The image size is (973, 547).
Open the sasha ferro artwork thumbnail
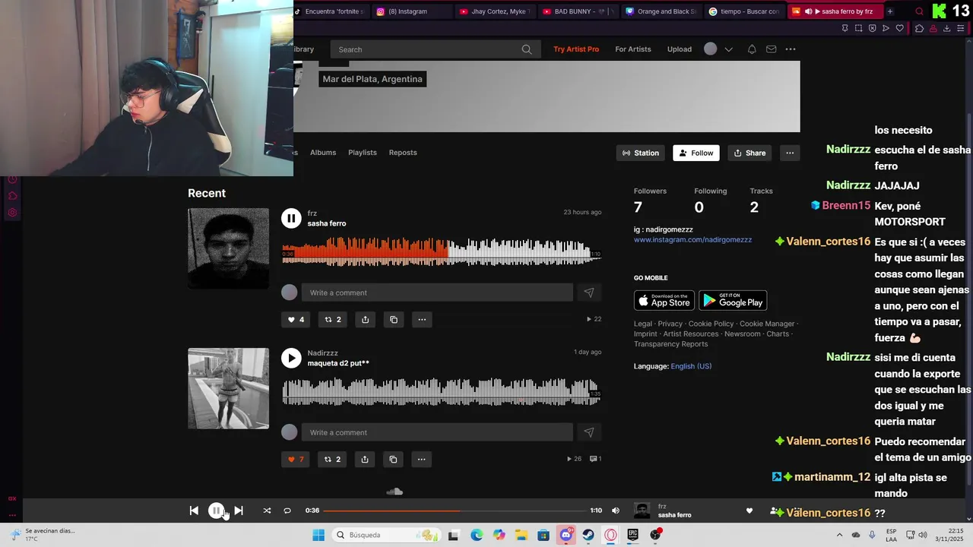coord(228,248)
